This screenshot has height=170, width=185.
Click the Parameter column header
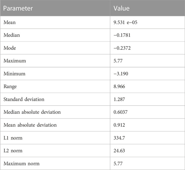18,8
